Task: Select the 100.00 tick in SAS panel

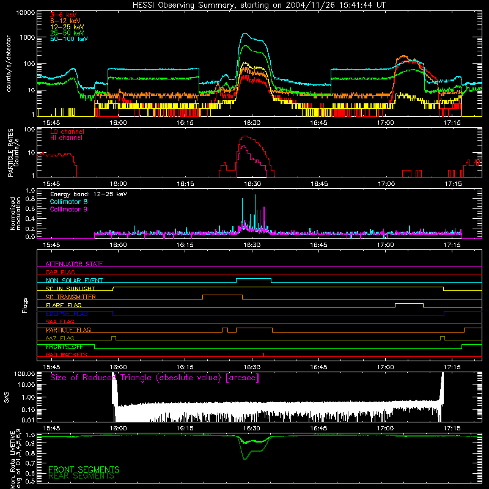Action: [24, 374]
